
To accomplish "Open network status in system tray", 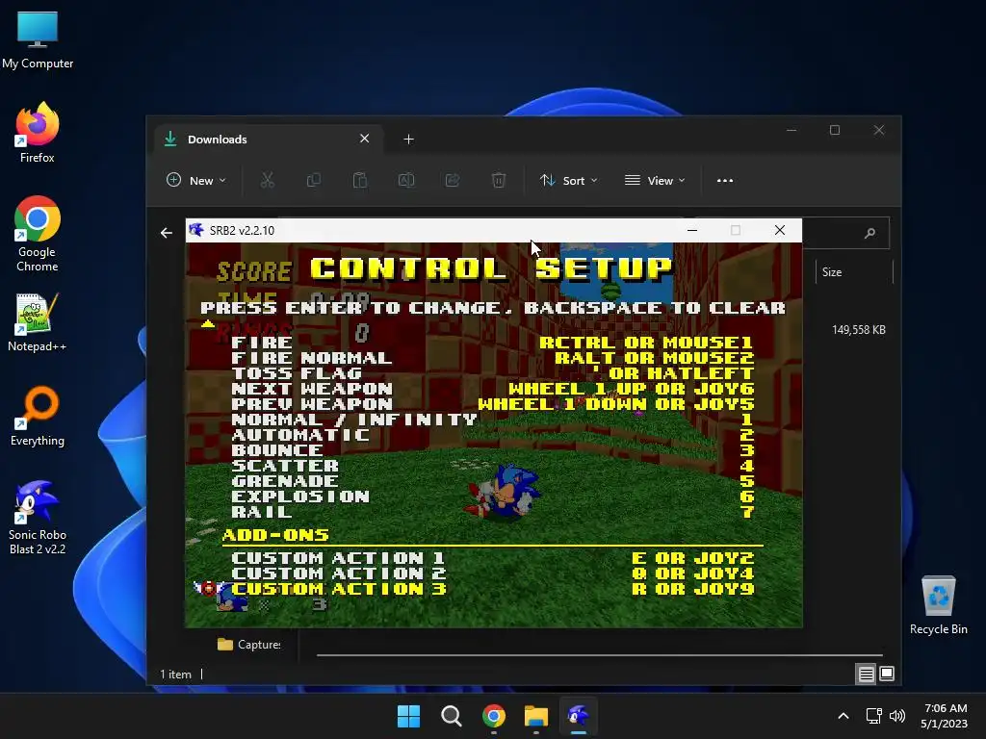I will pos(873,716).
